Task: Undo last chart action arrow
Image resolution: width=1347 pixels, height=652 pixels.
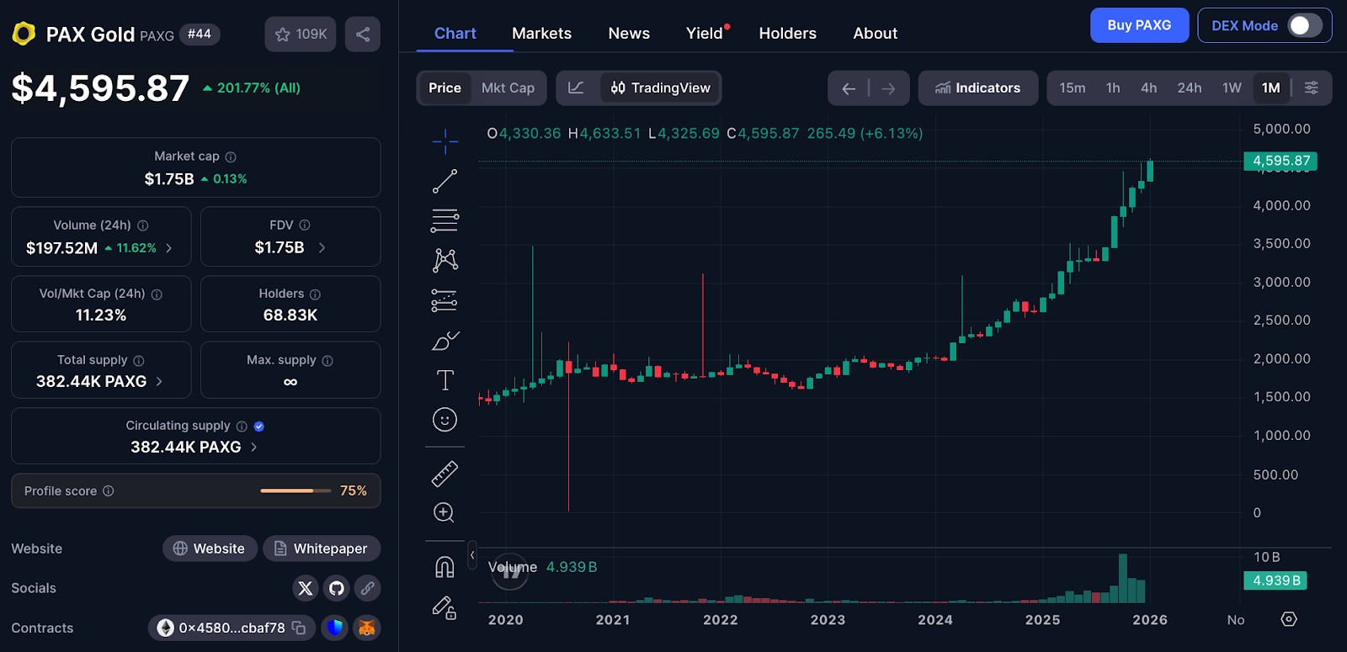Action: tap(849, 88)
